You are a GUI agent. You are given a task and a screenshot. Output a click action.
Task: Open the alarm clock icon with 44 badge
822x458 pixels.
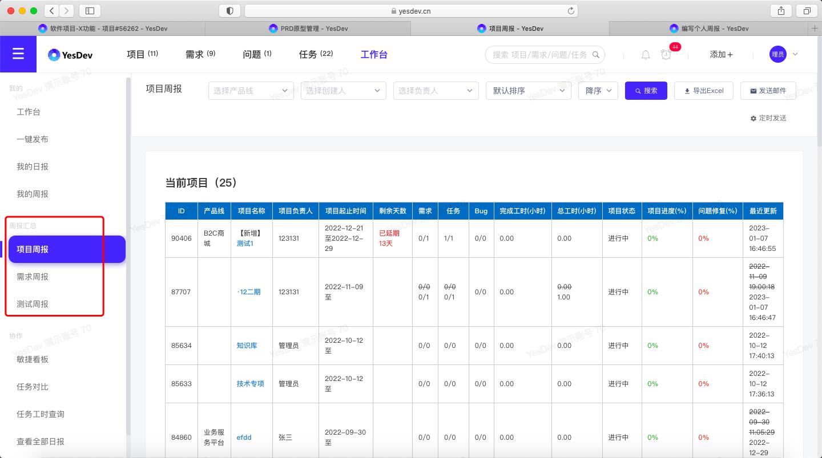click(666, 55)
